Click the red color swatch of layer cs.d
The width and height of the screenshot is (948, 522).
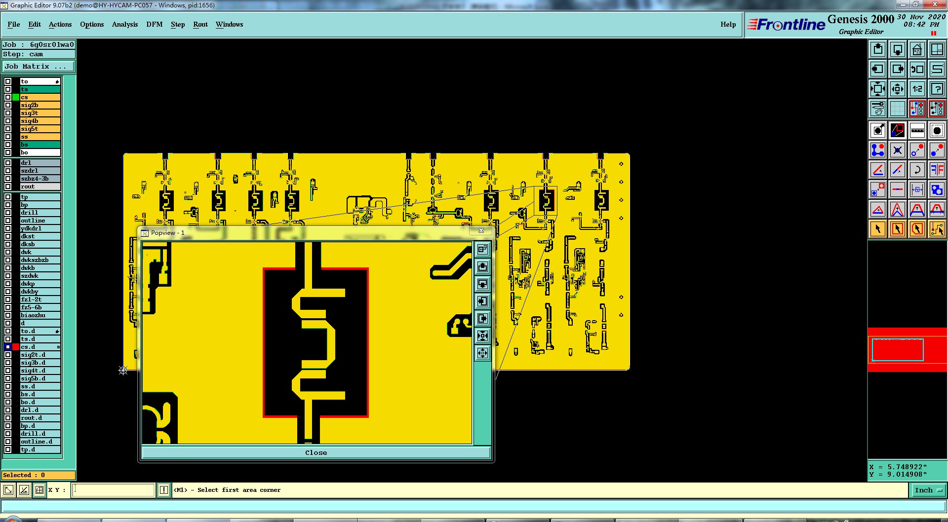click(x=16, y=347)
